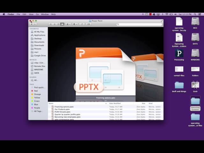Enter full screen for Power Point window
The image size is (204, 153).
[x=162, y=21]
